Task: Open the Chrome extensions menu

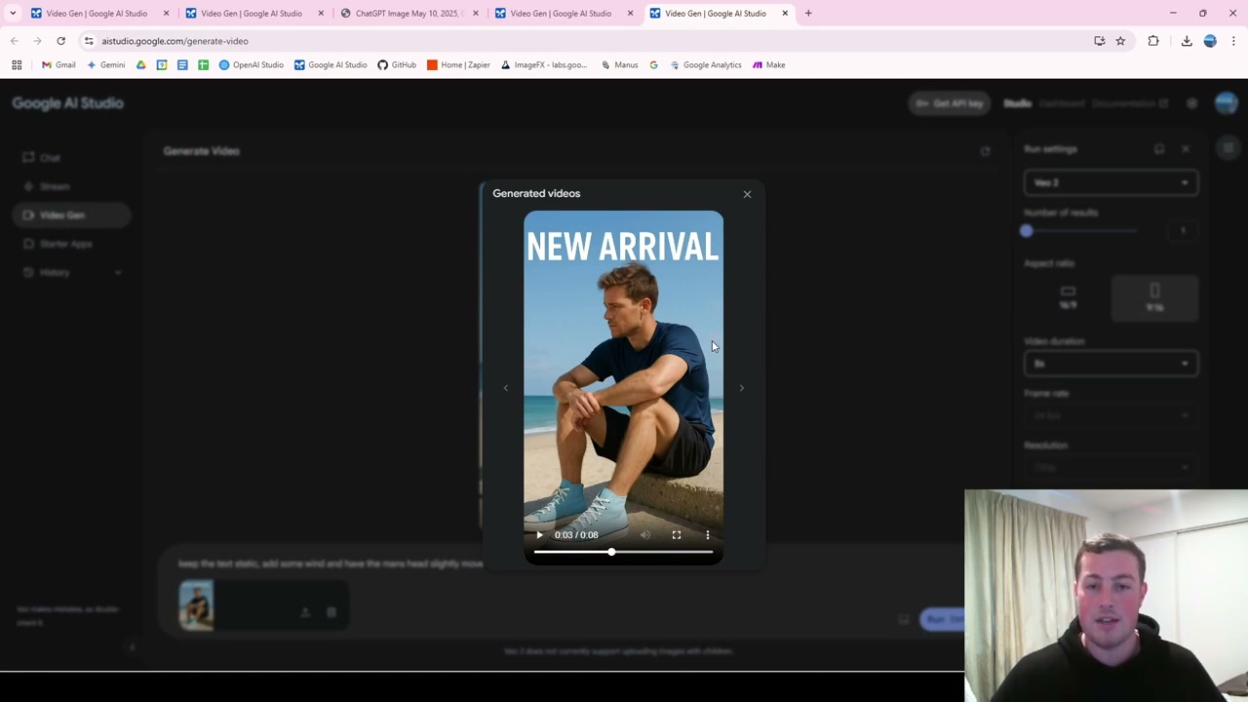Action: pos(1153,41)
